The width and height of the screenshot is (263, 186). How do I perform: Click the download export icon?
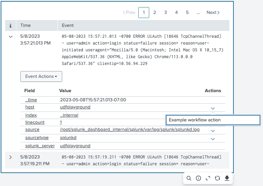(227, 178)
